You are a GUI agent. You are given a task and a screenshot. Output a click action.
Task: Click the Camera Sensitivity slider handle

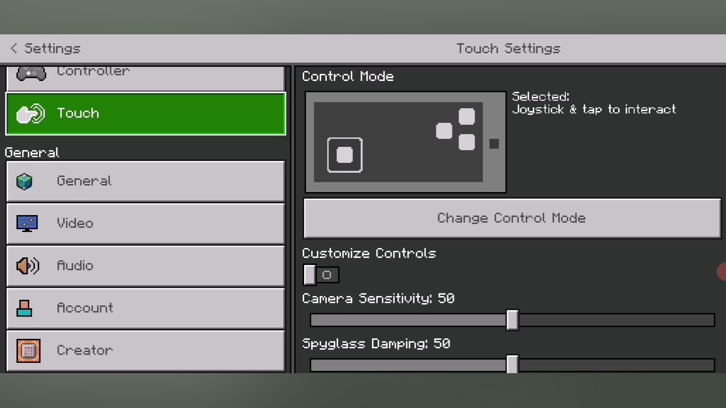coord(512,320)
